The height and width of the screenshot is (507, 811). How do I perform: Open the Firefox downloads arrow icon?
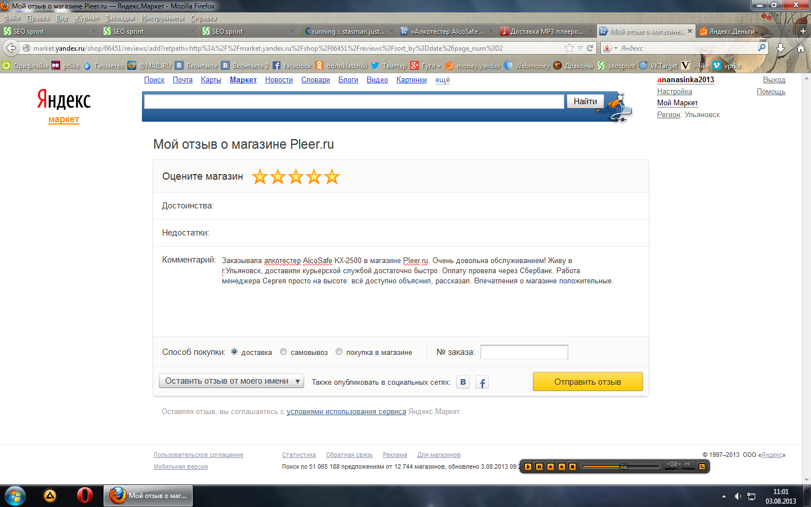click(x=781, y=48)
